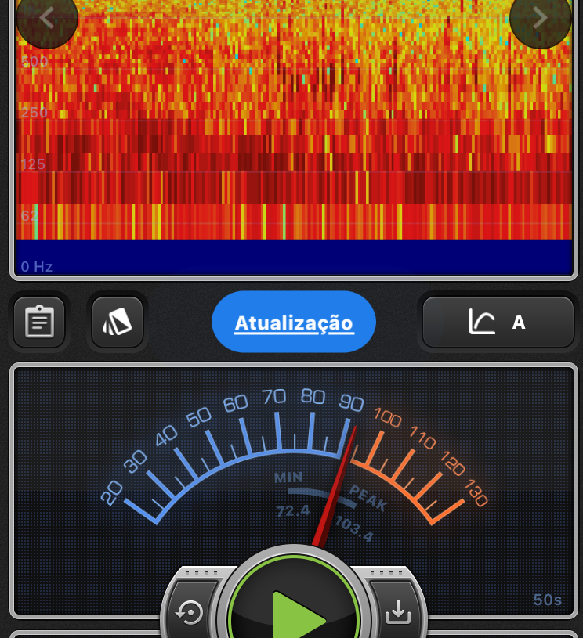This screenshot has width=583, height=638.
Task: Tap the 20 mark on the decibel gauge
Action: (x=112, y=493)
